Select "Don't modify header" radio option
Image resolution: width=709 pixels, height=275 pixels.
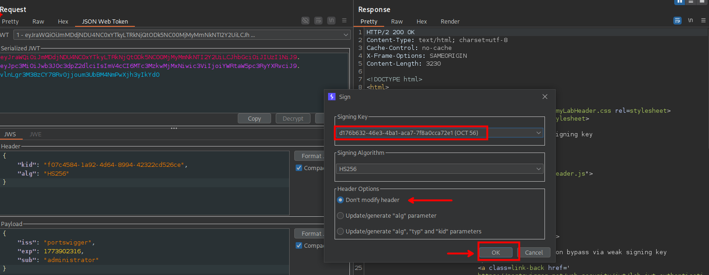[x=341, y=200]
